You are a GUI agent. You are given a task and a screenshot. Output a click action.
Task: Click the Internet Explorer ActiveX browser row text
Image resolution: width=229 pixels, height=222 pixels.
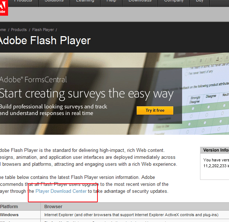tap(131, 215)
